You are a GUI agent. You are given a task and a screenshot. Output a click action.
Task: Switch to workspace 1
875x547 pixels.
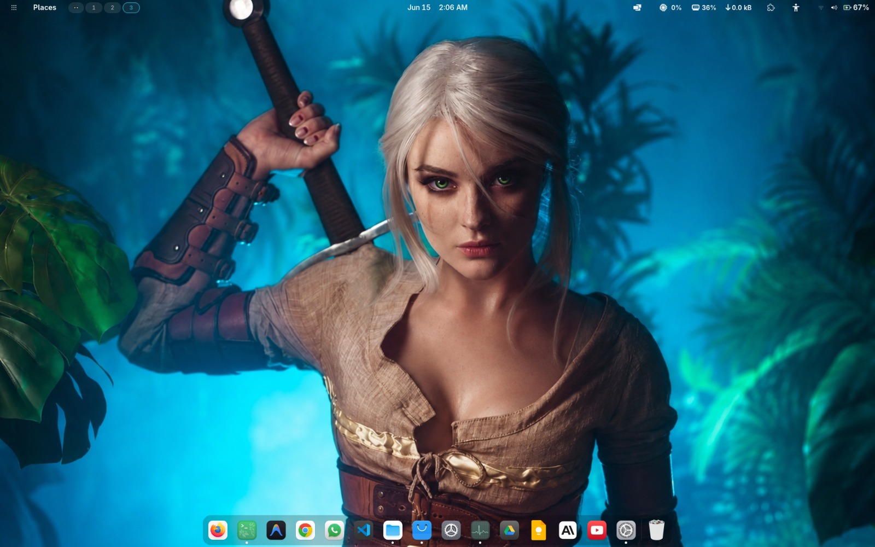94,8
